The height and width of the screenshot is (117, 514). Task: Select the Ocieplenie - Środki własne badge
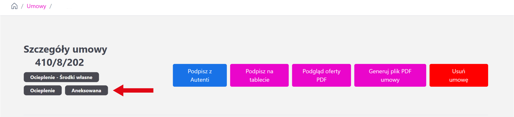pyautogui.click(x=61, y=77)
